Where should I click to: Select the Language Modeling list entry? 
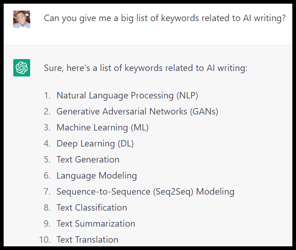point(96,175)
